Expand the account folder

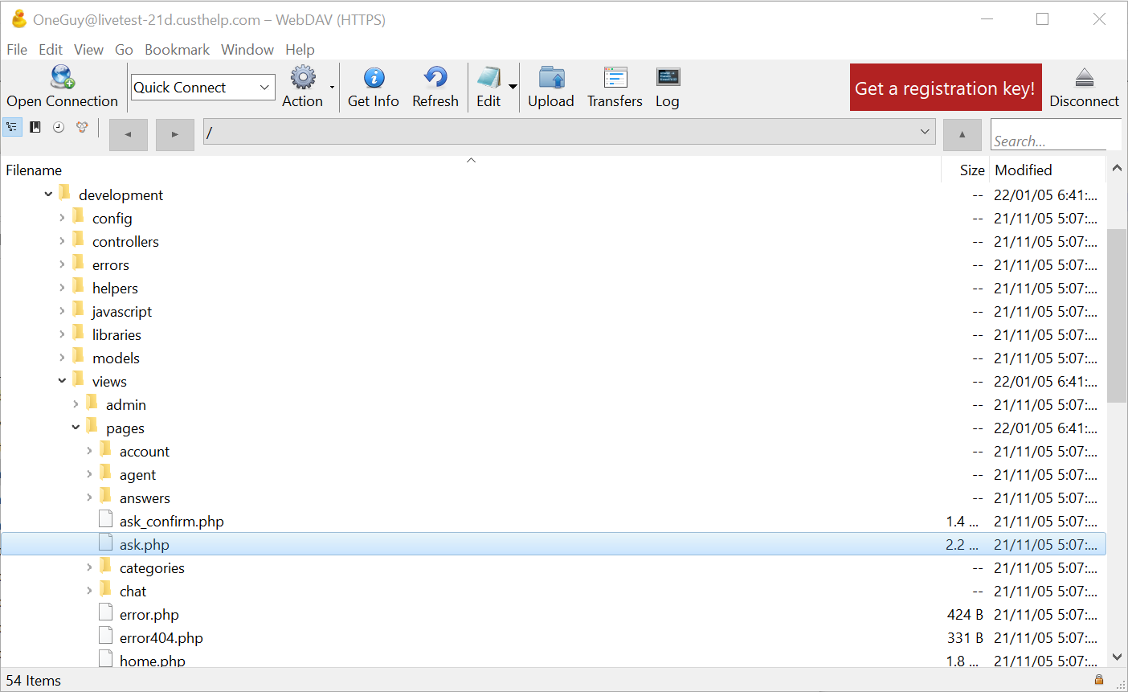click(89, 451)
